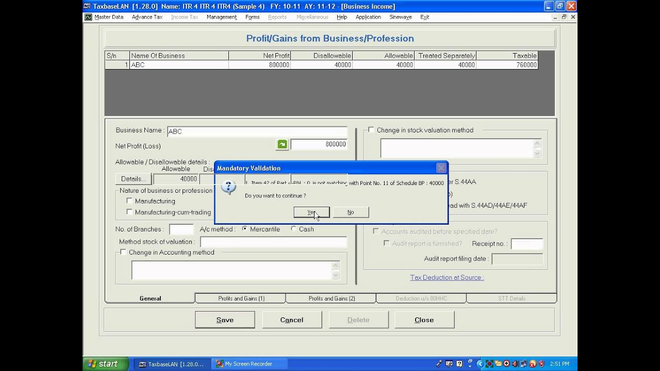Click the red screen recorder tray icon
Viewport: 660px width, 371px height.
coord(489,364)
